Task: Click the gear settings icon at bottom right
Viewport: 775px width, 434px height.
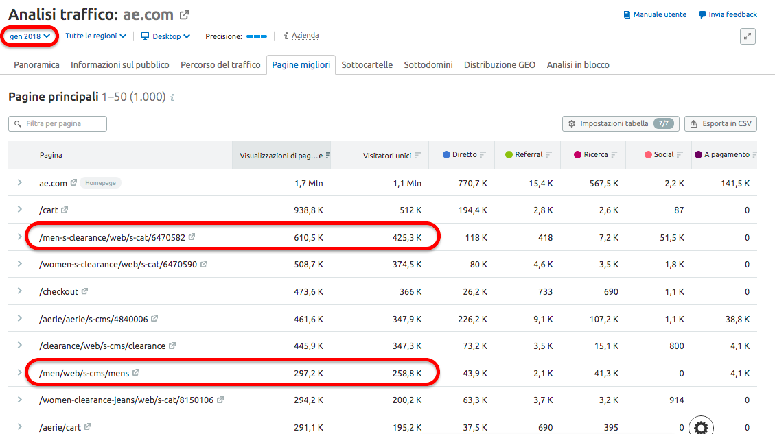Action: (701, 427)
